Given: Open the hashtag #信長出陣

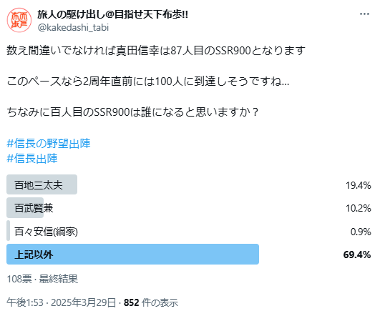Looking at the screenshot, I should (x=32, y=159).
